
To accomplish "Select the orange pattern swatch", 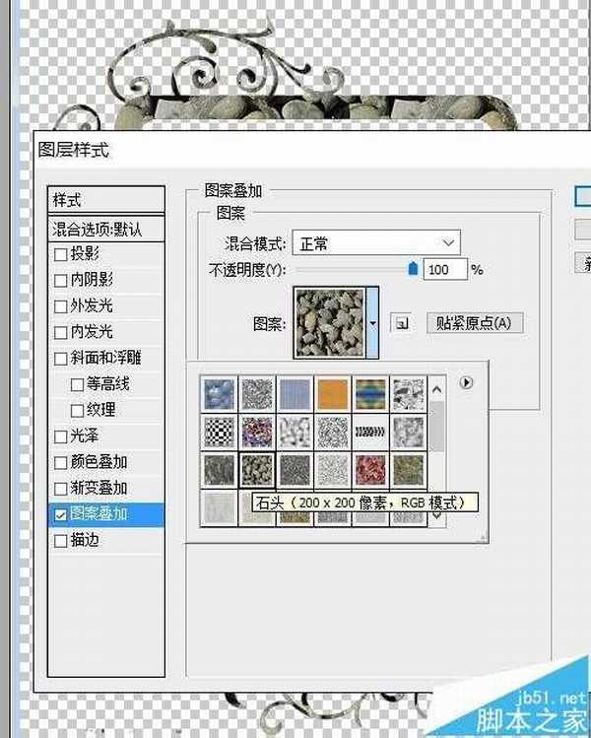I will pos(334,391).
